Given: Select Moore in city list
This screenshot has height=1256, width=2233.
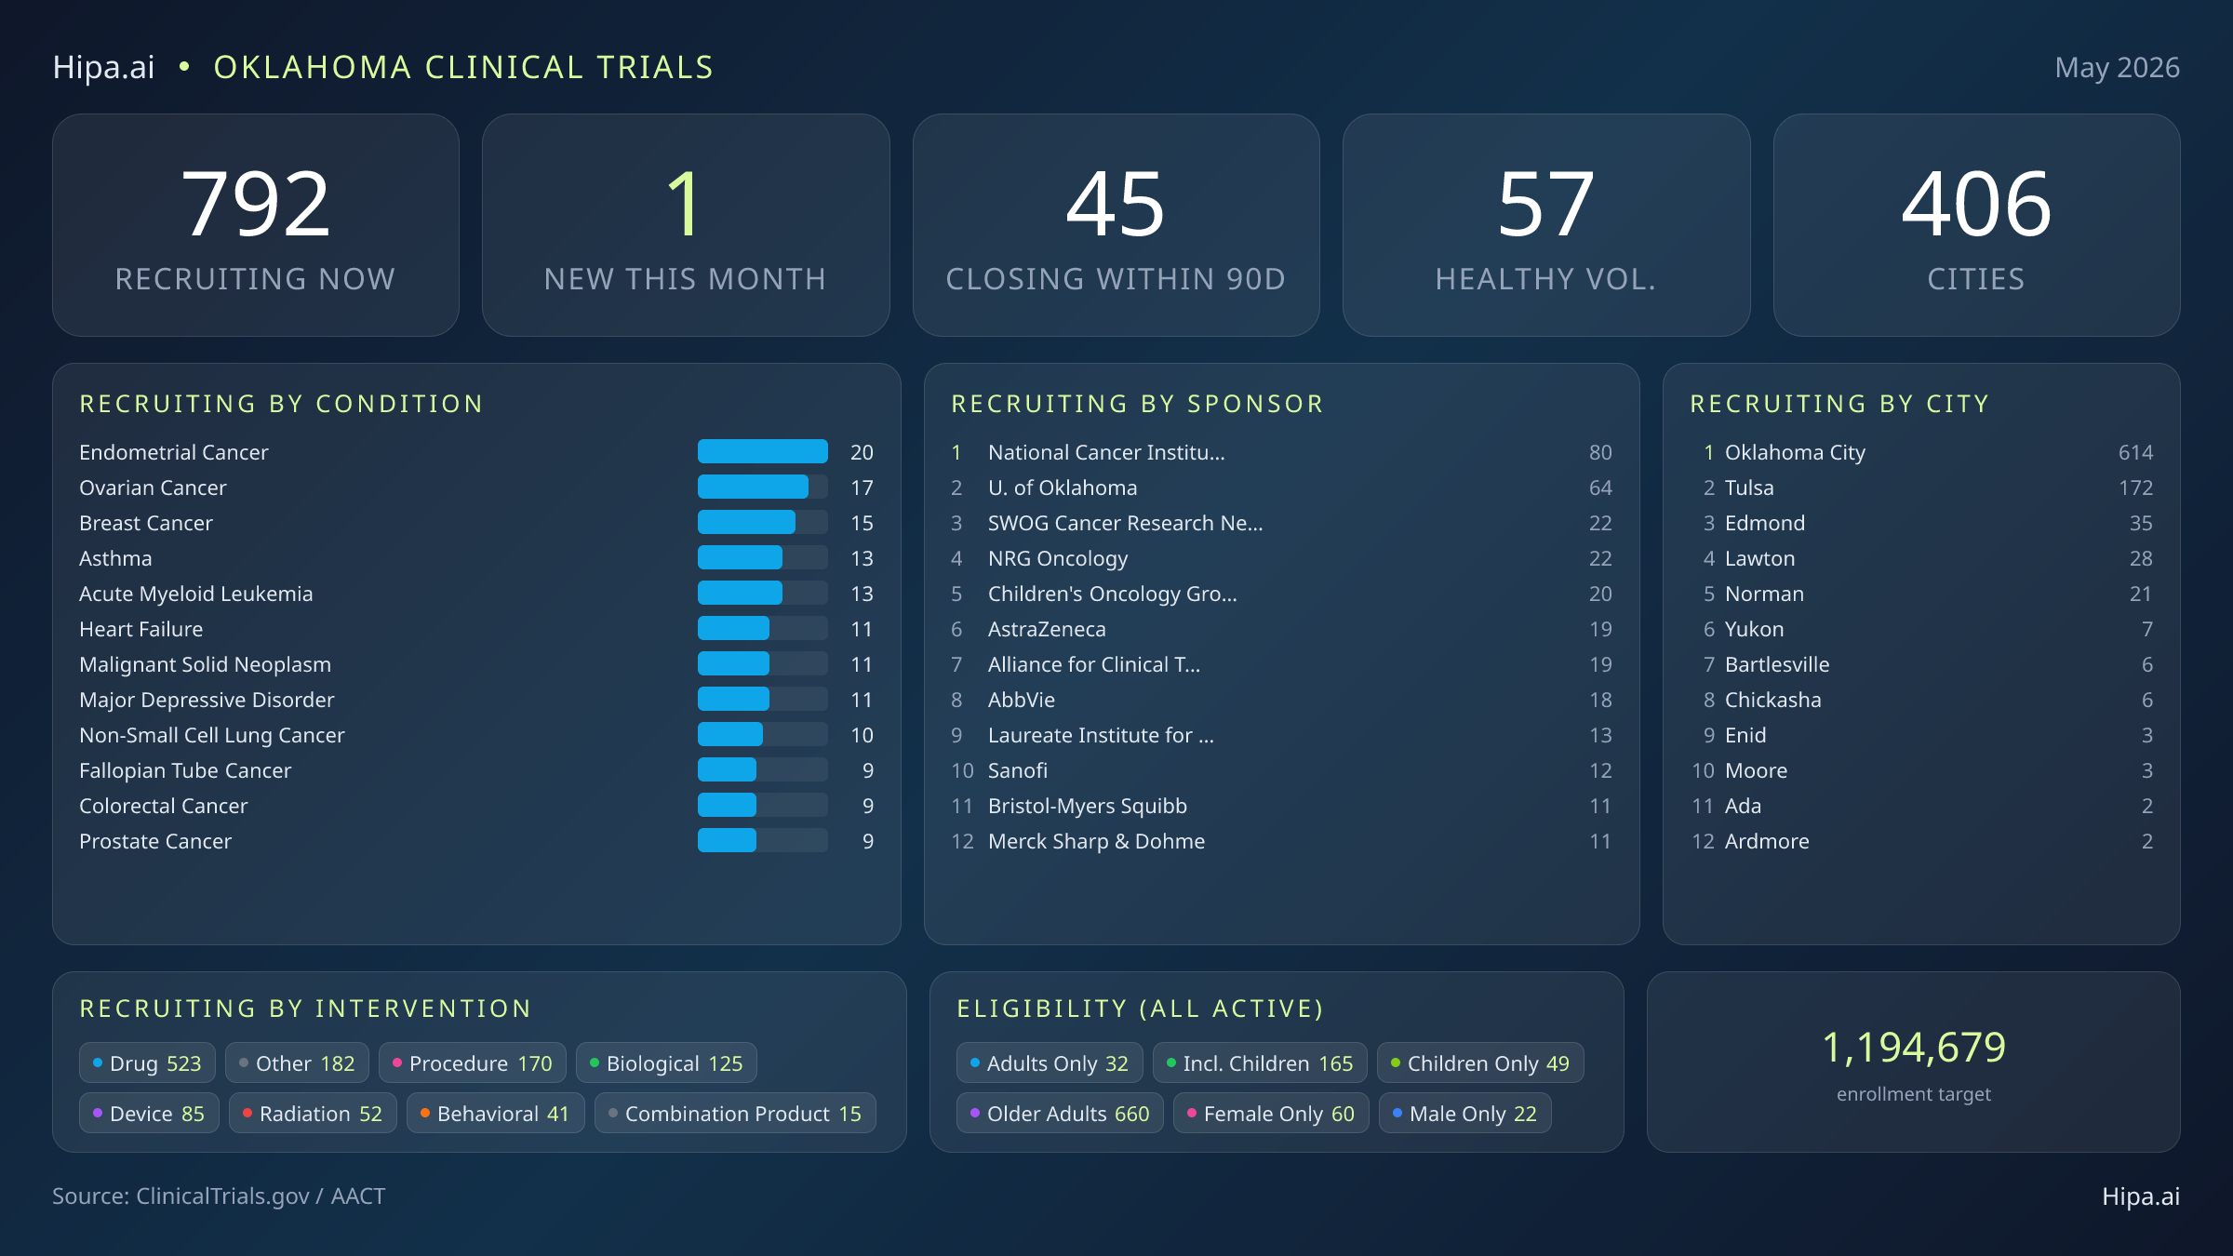Looking at the screenshot, I should tap(1921, 770).
